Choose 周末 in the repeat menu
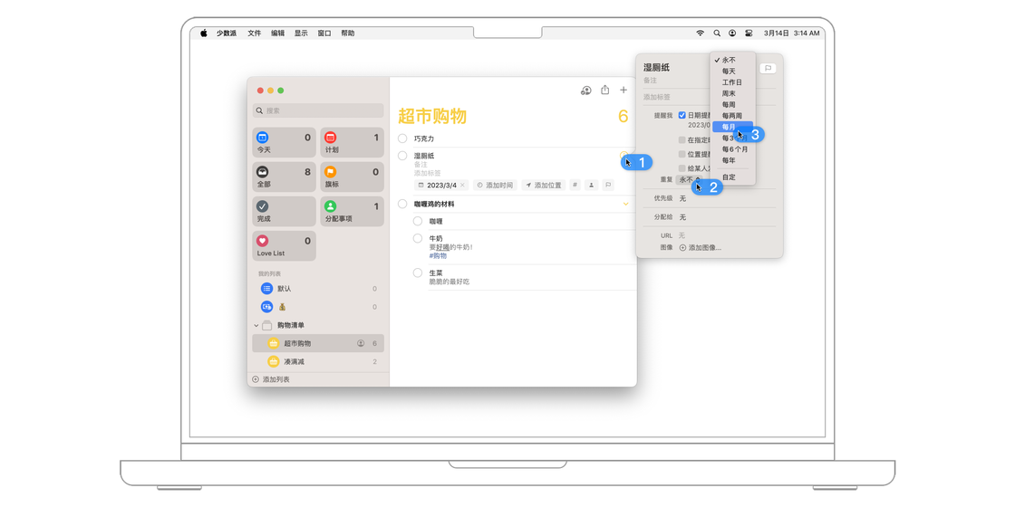The height and width of the screenshot is (507, 1015). tap(733, 93)
